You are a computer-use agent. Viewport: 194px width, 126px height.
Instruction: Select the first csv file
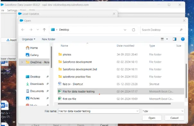click(121, 99)
